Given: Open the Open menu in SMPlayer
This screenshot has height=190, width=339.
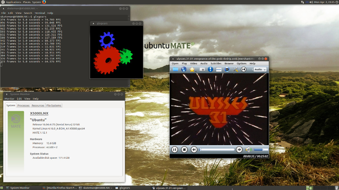Looking at the screenshot, I should 175,64.
